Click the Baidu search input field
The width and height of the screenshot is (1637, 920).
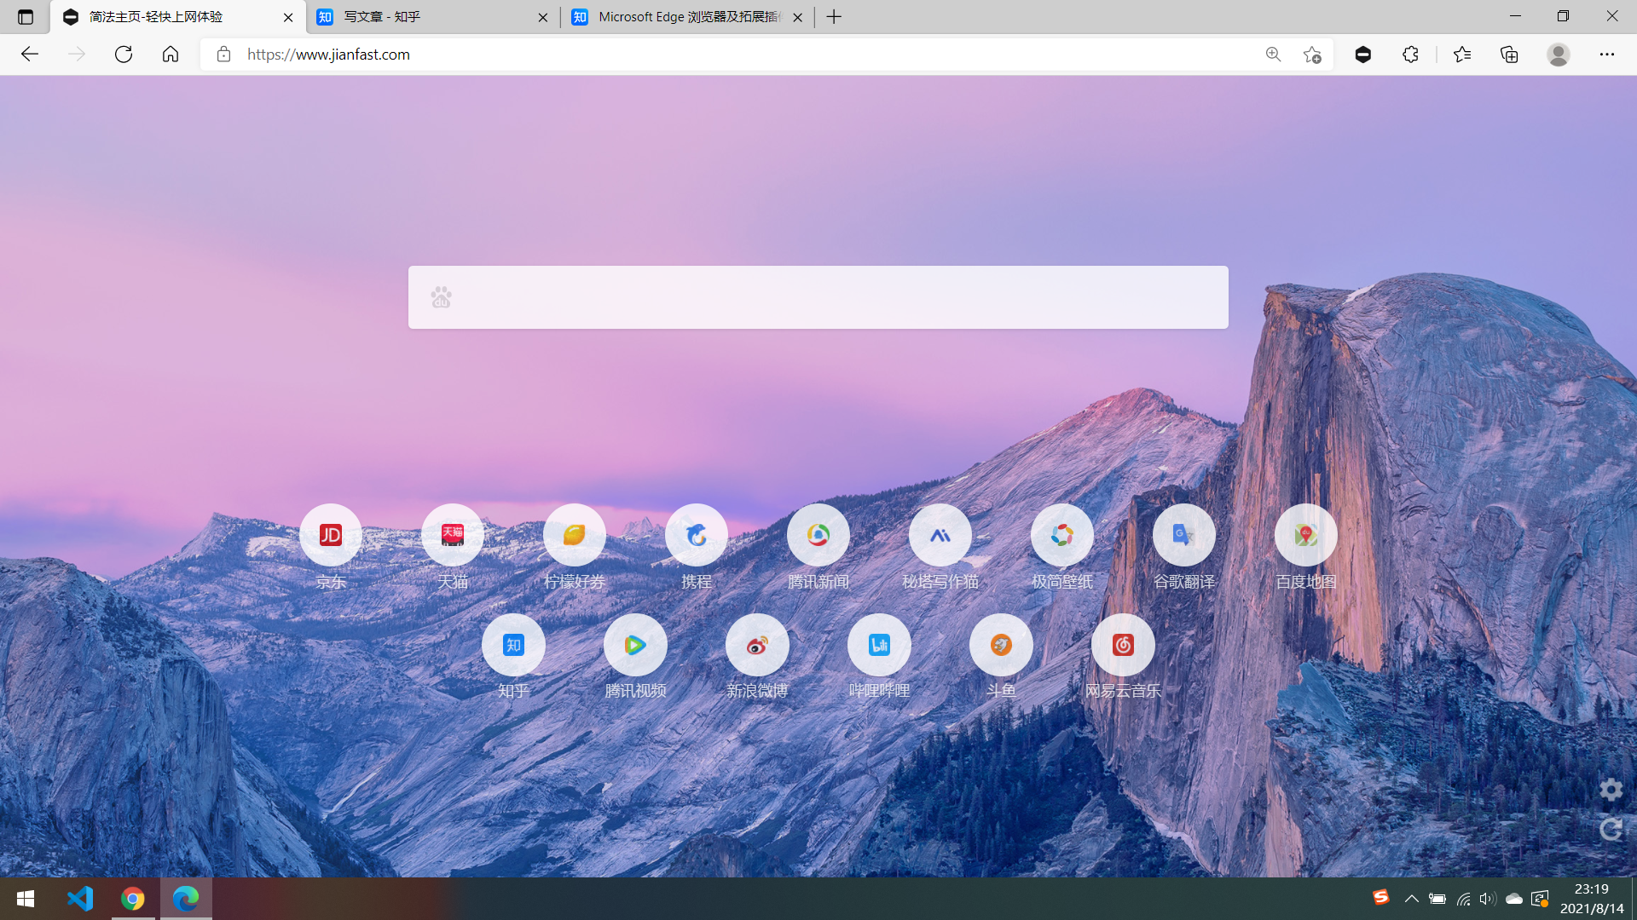[x=818, y=296]
